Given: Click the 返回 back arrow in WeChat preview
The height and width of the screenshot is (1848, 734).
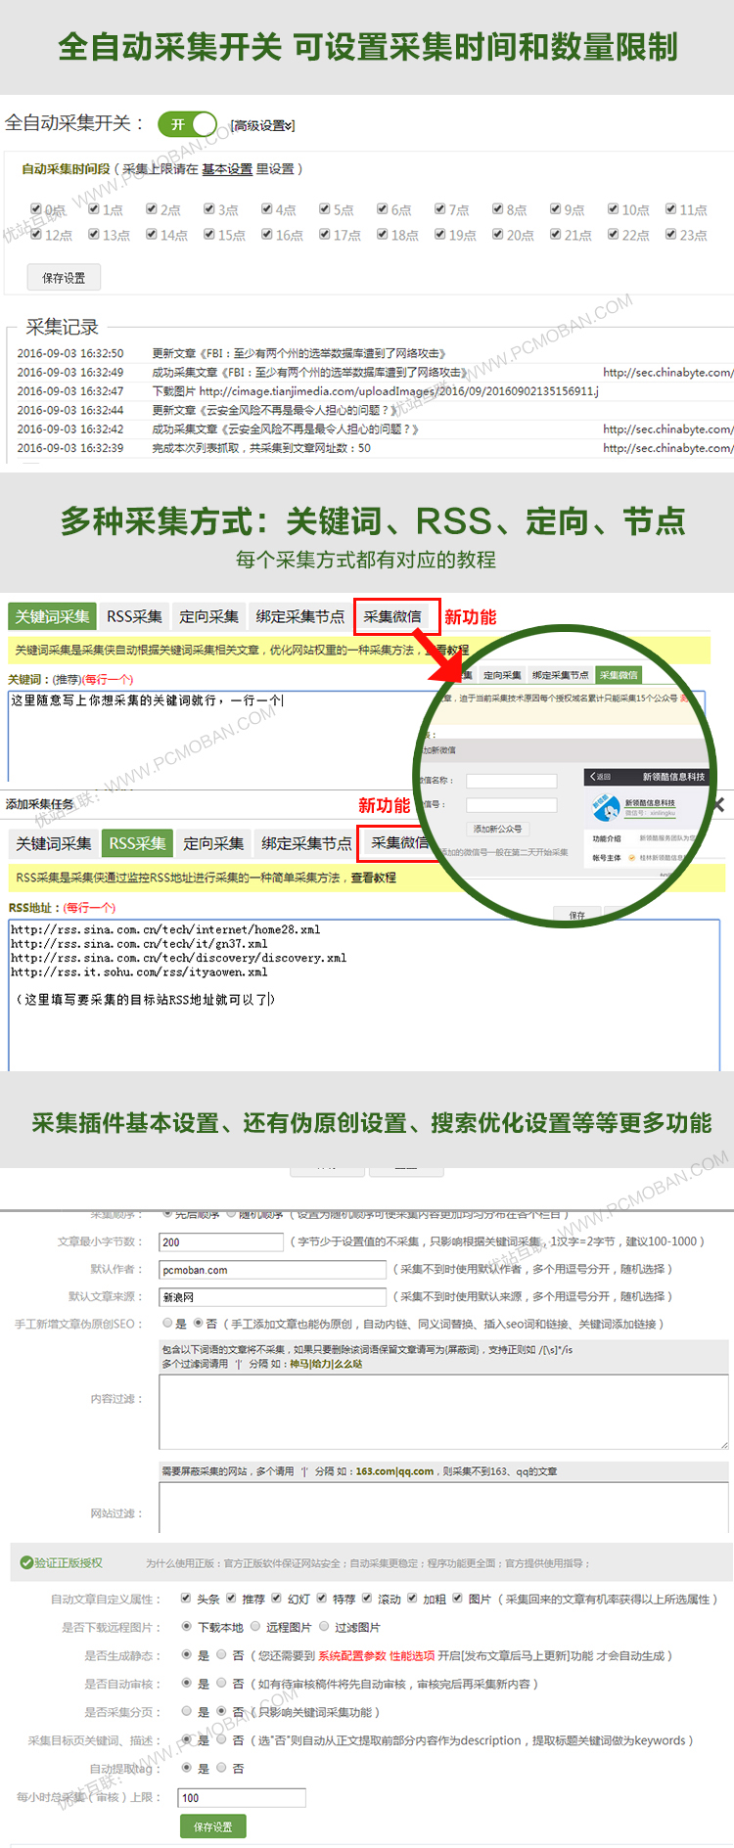Looking at the screenshot, I should [x=599, y=777].
